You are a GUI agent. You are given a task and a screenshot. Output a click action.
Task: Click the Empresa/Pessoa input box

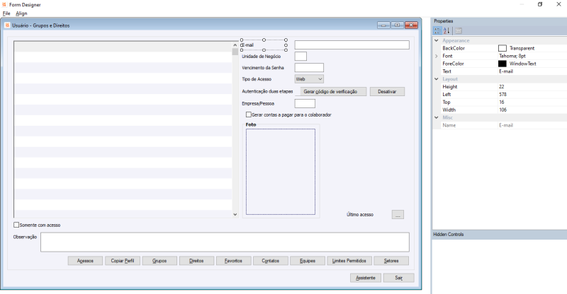tap(305, 103)
